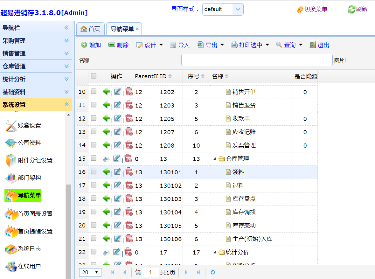
Task: Check the checkbox for row 12 收款单
Action: pyautogui.click(x=94, y=118)
